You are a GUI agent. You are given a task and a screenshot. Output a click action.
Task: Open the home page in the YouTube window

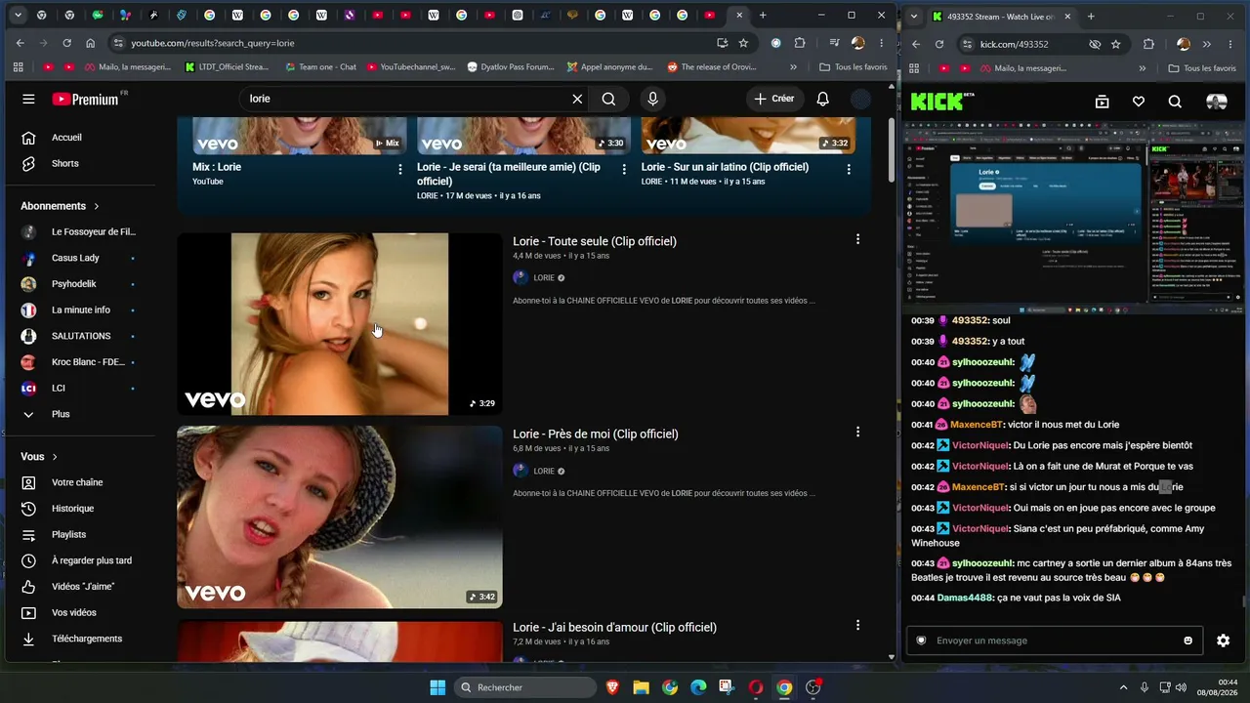90,43
